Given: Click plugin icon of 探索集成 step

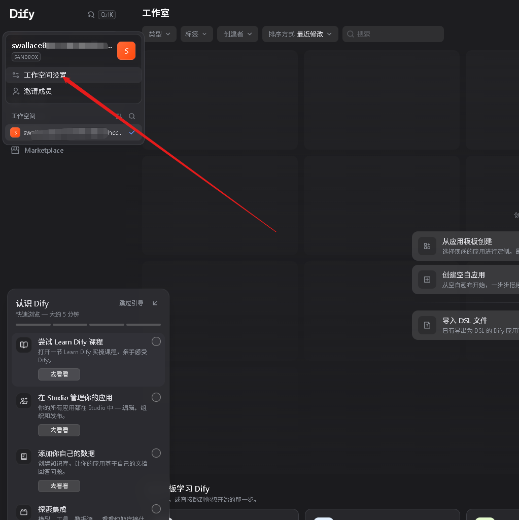Looking at the screenshot, I should point(24,512).
